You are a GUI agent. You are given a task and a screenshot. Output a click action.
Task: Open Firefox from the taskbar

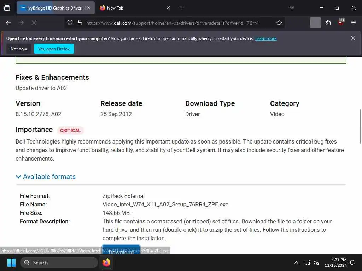[106, 263]
